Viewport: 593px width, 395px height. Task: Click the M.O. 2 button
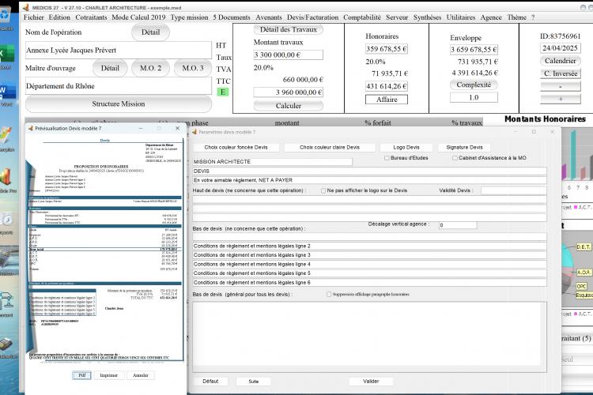pos(150,68)
